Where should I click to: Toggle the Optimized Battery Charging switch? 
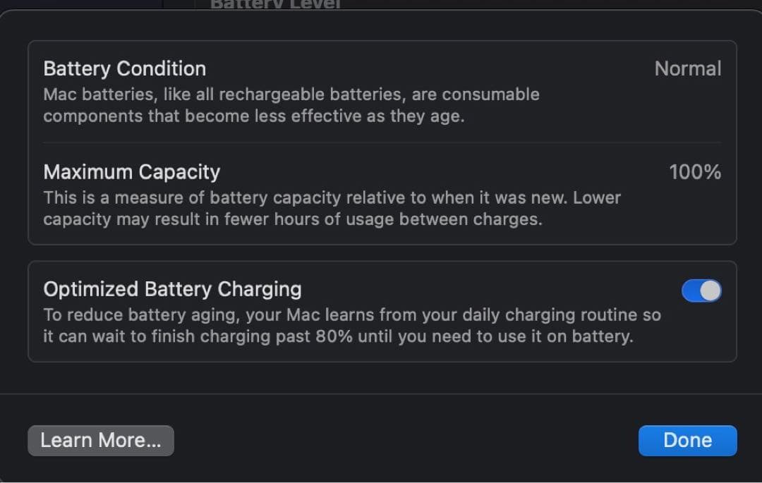pyautogui.click(x=701, y=291)
